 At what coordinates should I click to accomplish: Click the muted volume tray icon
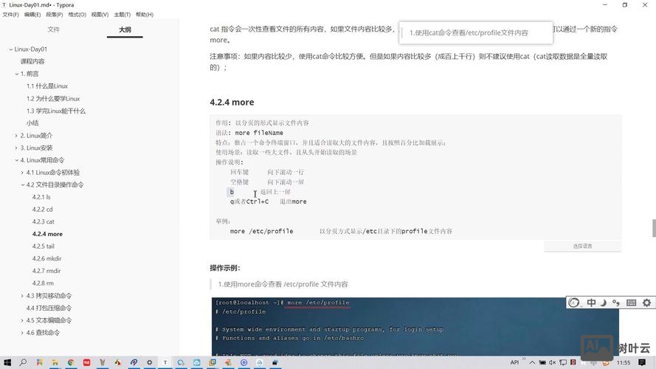pos(552,362)
